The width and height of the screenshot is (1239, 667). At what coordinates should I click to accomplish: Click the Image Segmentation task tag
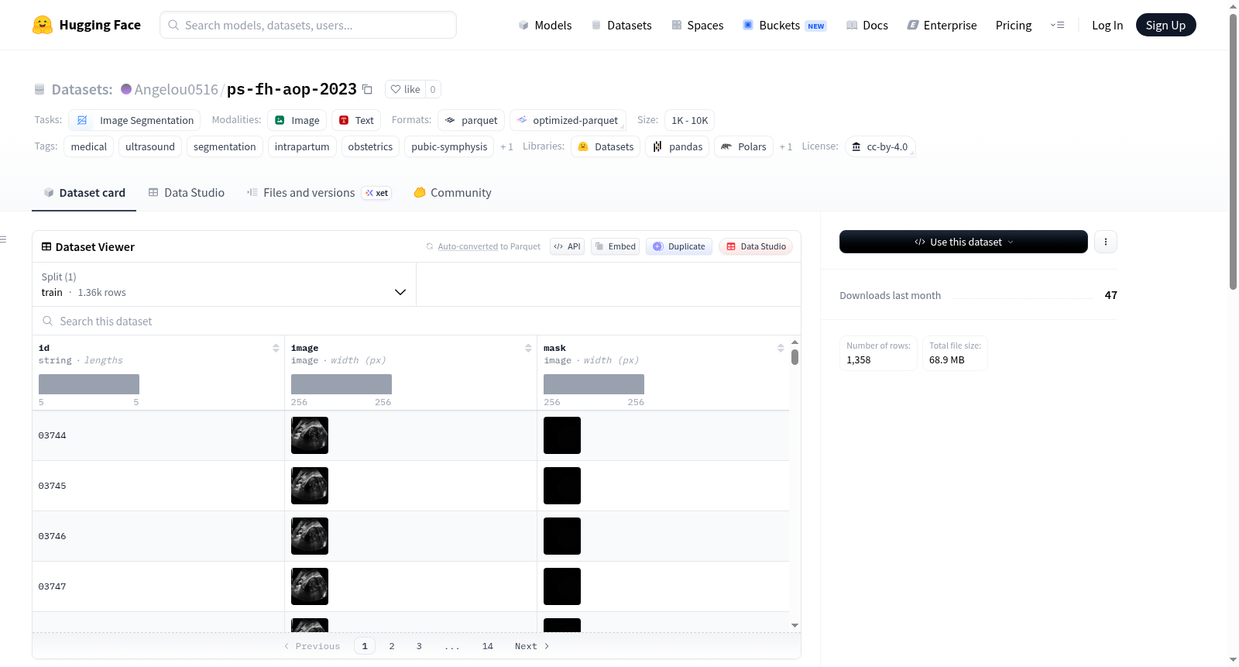[x=135, y=120]
